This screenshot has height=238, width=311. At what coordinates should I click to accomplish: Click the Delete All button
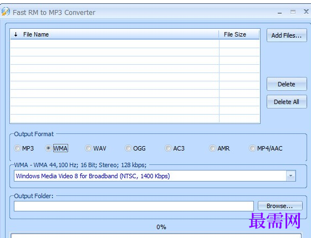pyautogui.click(x=287, y=102)
